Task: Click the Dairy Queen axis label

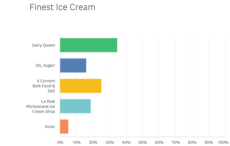Action: pyautogui.click(x=44, y=45)
